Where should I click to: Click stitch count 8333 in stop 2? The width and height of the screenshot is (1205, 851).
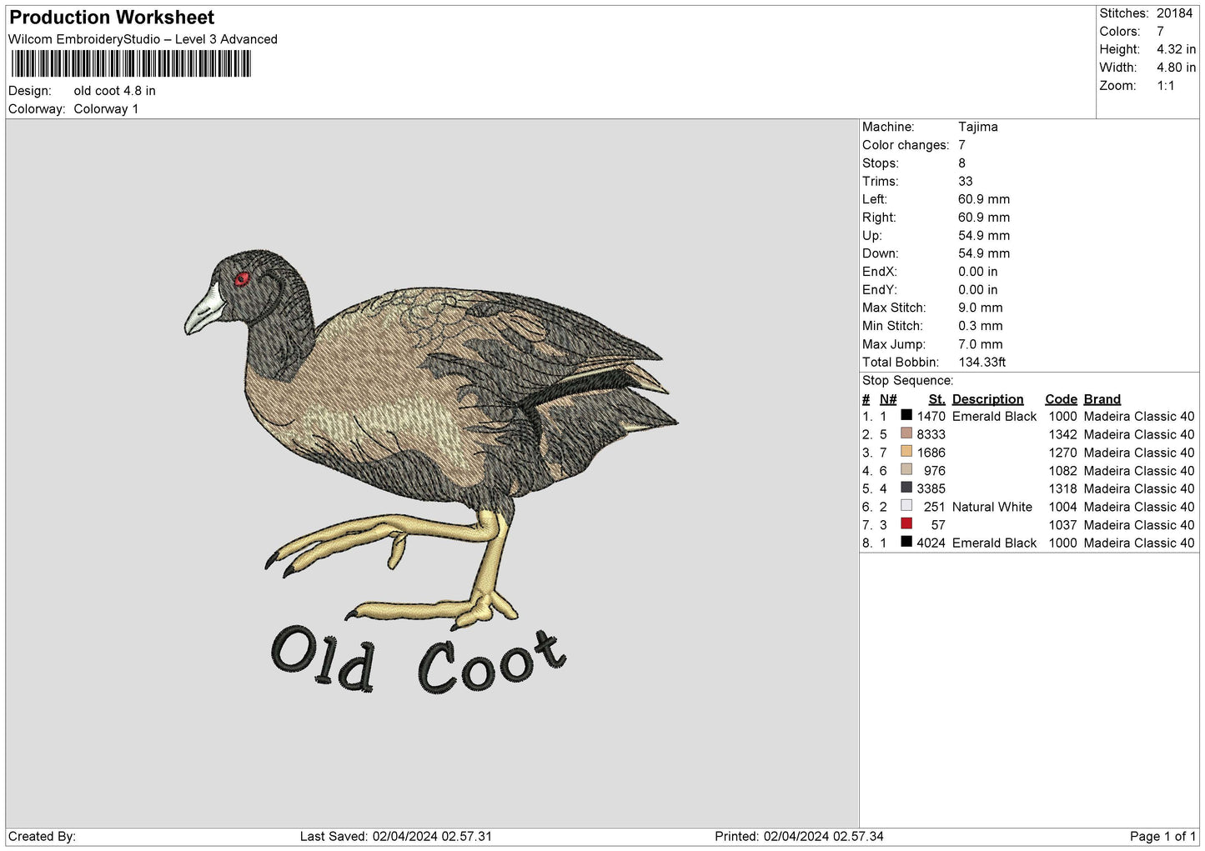931,434
